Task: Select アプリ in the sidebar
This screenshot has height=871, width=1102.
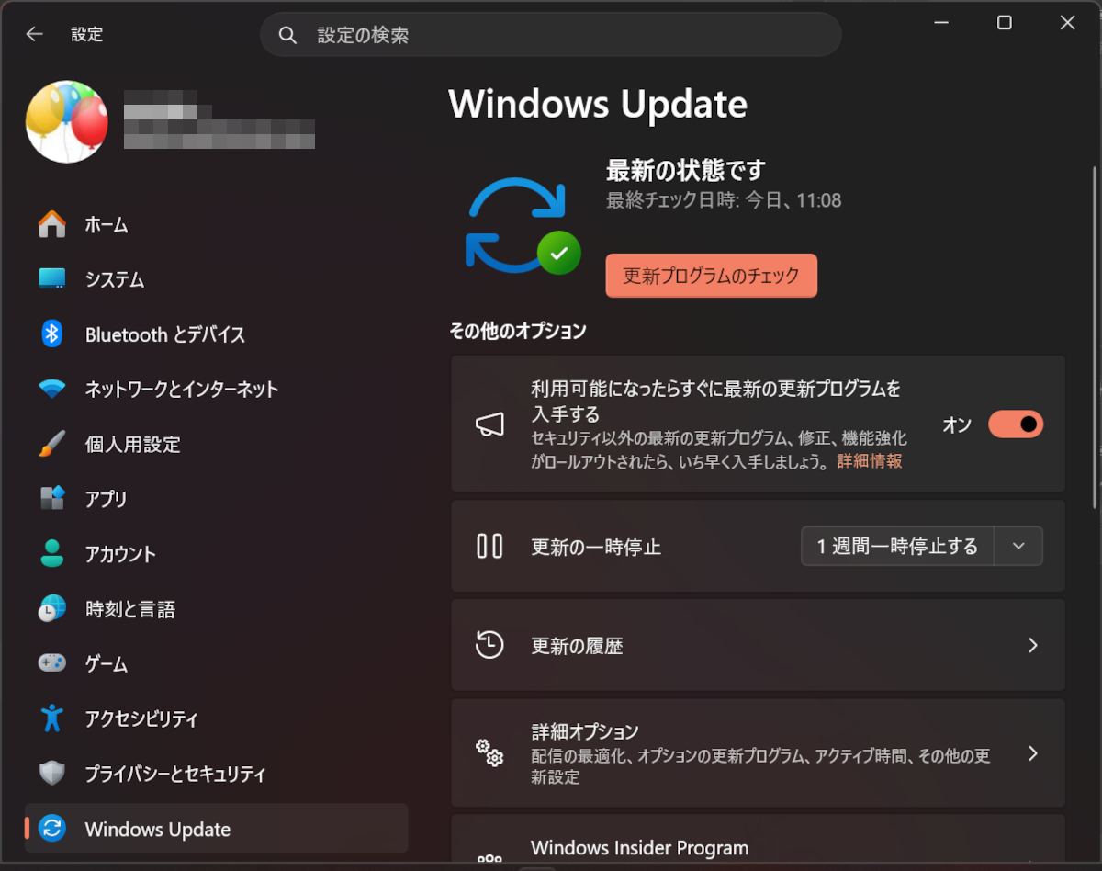Action: [217, 499]
